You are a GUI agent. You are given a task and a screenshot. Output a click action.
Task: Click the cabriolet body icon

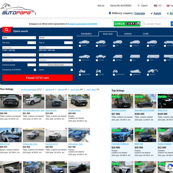pos(168,42)
